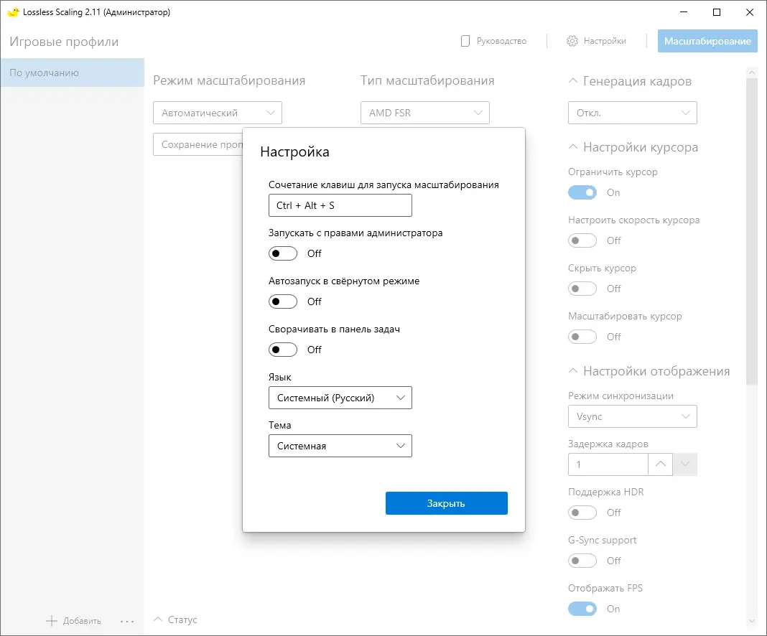Expand the Статус panel chevron
767x636 pixels.
point(158,619)
